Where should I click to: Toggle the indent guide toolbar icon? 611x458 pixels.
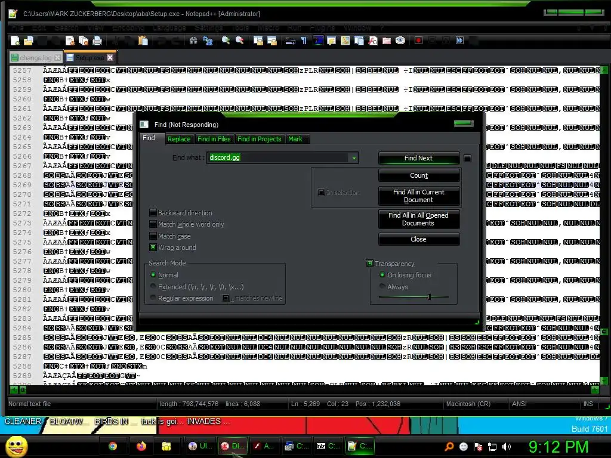[x=318, y=41]
